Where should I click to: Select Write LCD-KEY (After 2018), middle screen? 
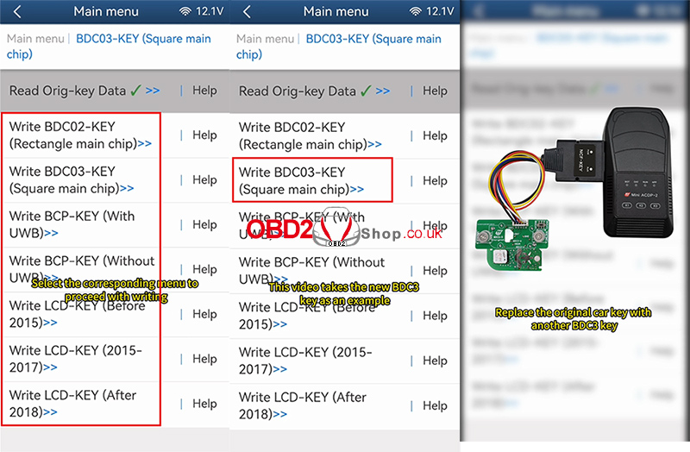point(303,405)
